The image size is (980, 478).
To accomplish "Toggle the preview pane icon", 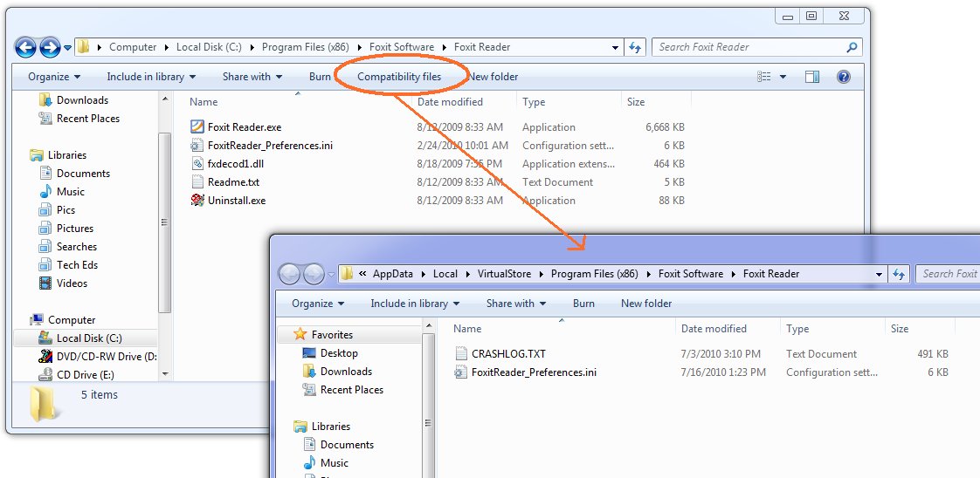I will coord(812,77).
